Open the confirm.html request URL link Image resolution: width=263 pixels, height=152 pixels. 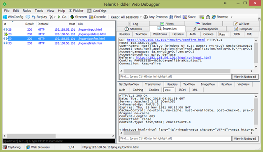166,40
